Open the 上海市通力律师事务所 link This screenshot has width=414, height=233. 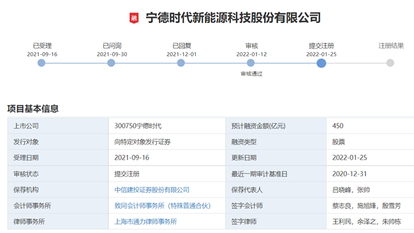coord(145,222)
